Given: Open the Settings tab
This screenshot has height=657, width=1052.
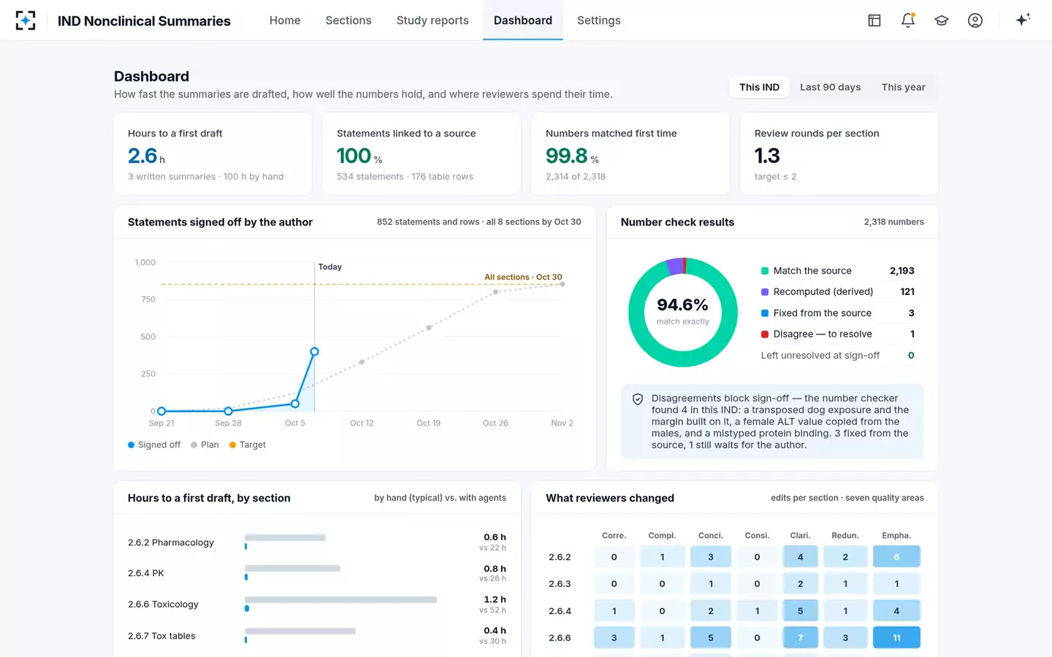Looking at the screenshot, I should (x=599, y=20).
